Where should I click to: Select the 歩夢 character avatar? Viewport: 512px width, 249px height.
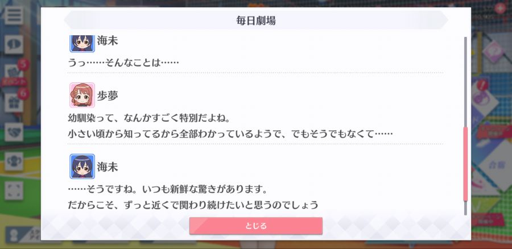82,95
